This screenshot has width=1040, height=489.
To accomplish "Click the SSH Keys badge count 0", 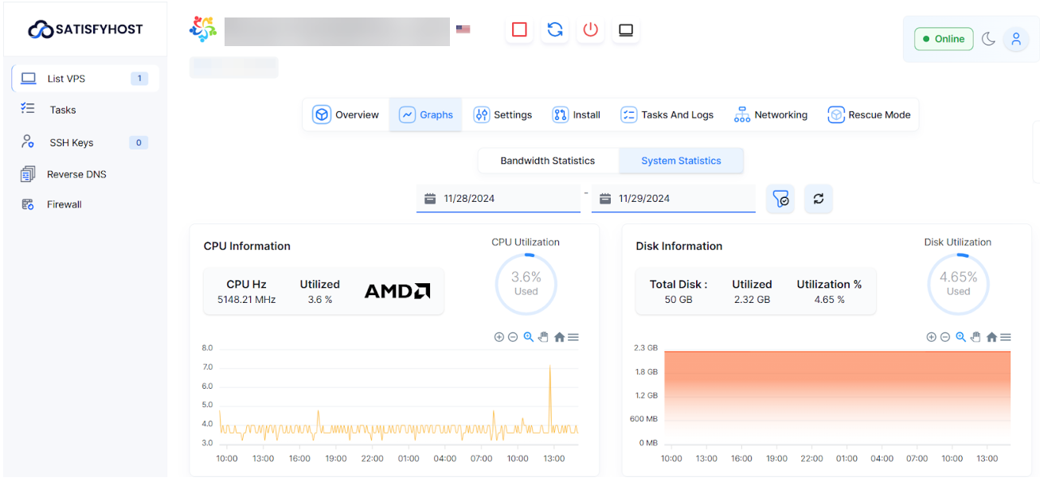I will click(x=139, y=143).
